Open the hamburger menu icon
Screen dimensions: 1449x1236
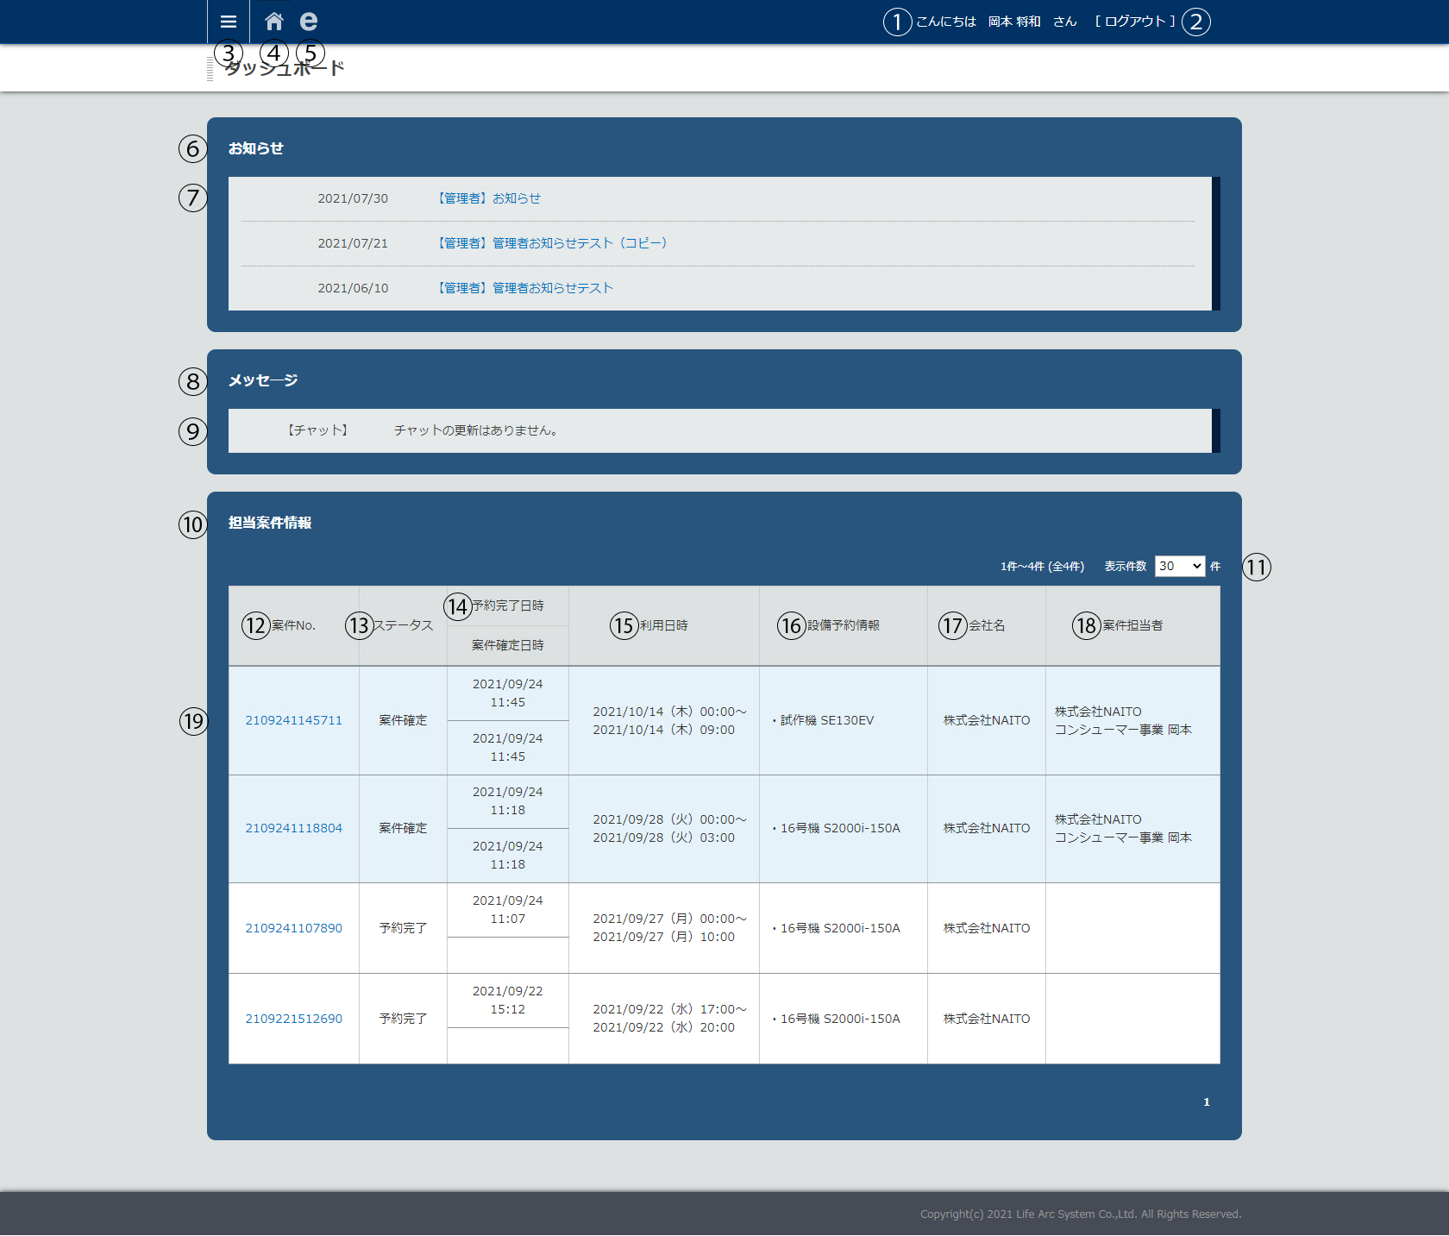[x=229, y=22]
